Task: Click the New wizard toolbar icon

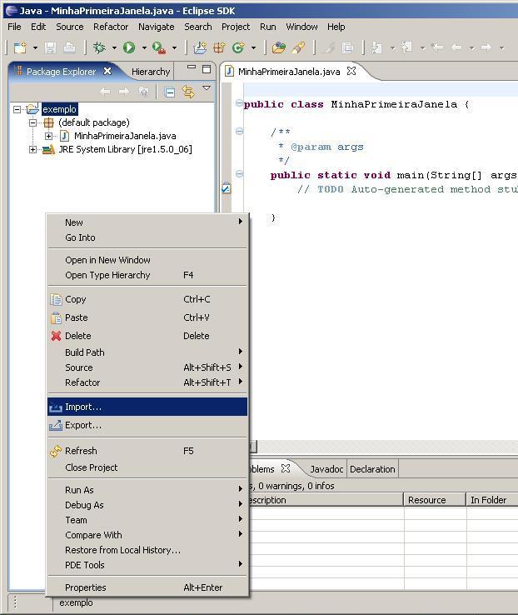Action: point(20,47)
